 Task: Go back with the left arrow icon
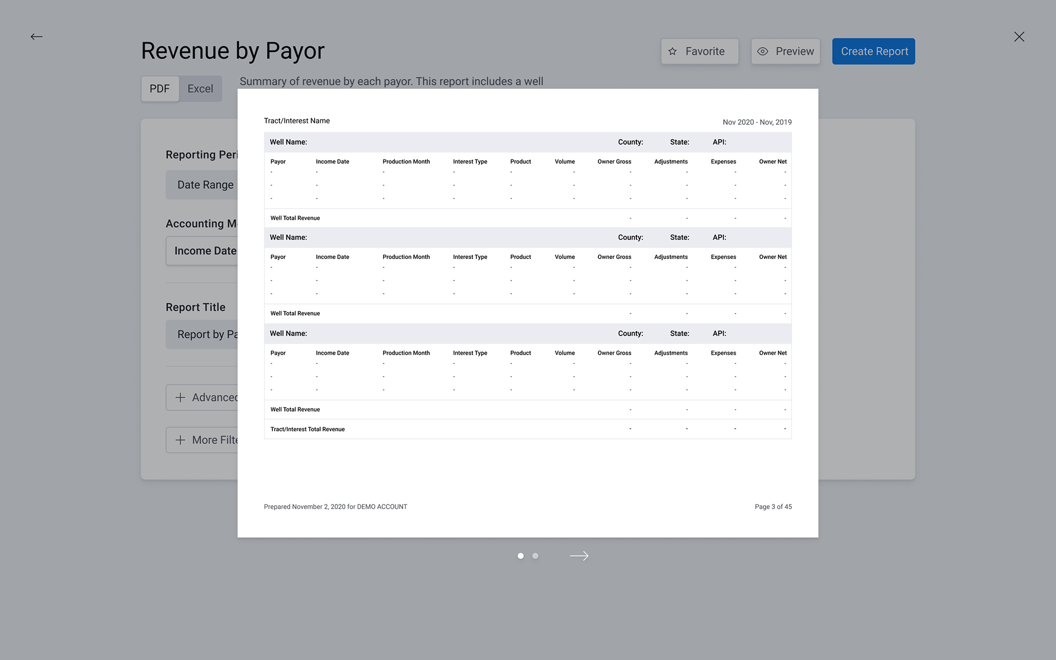(36, 37)
